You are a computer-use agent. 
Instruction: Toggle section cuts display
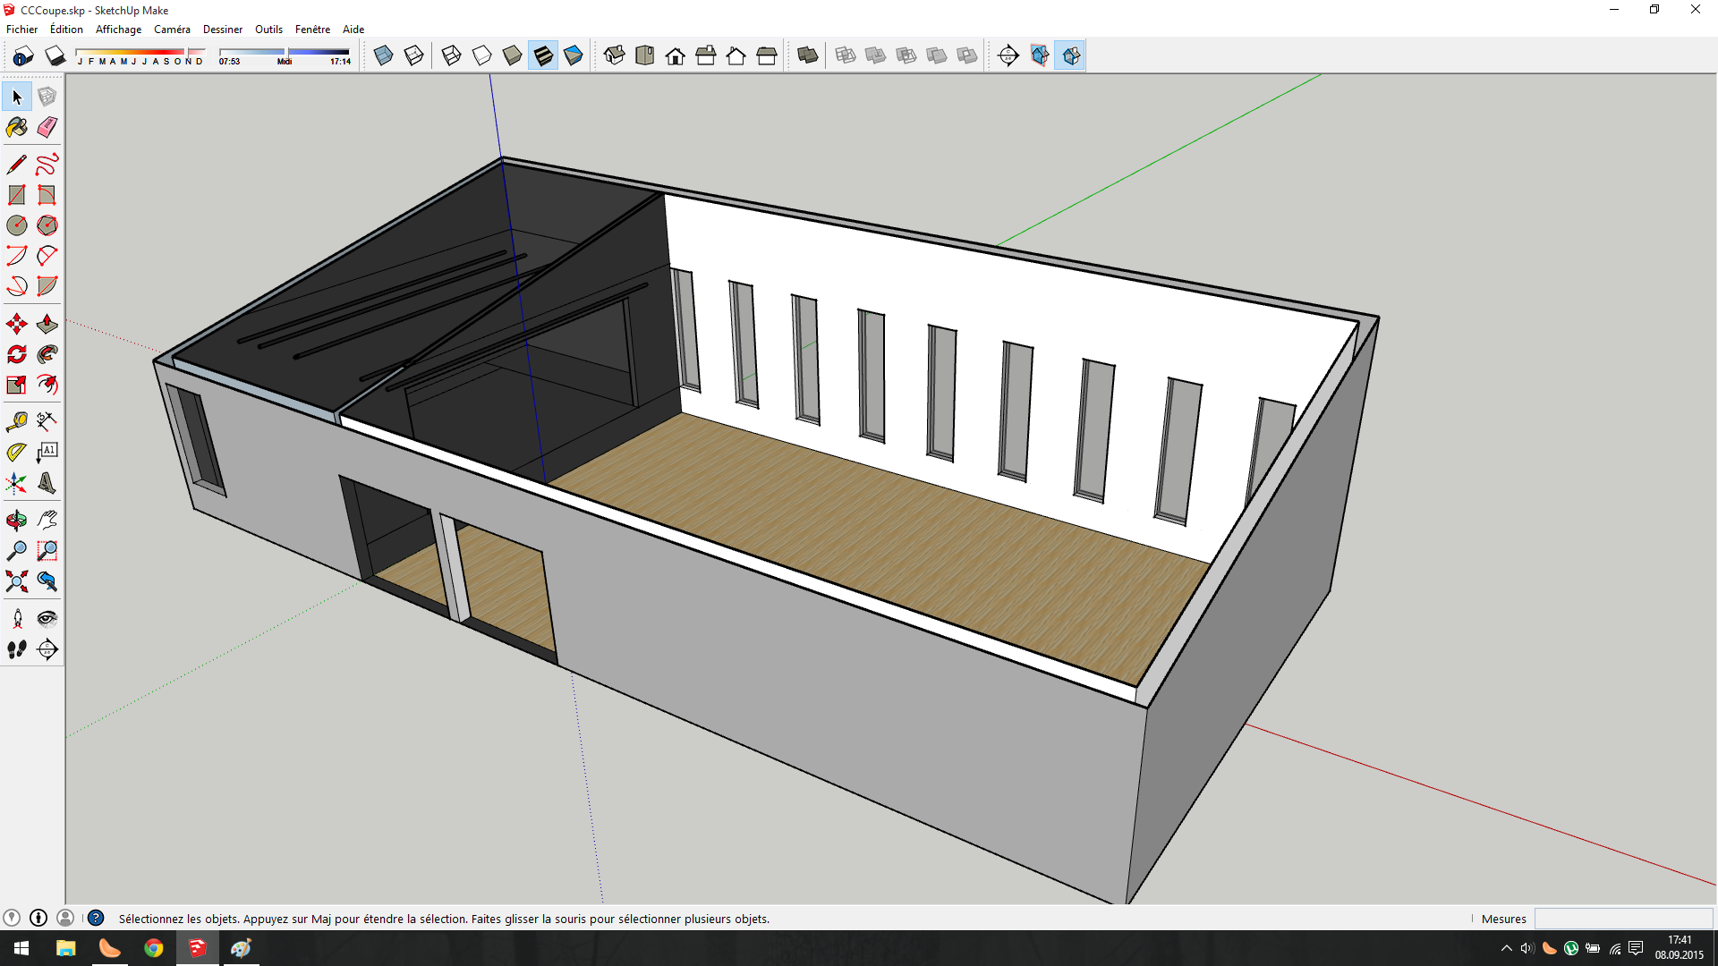[1070, 55]
